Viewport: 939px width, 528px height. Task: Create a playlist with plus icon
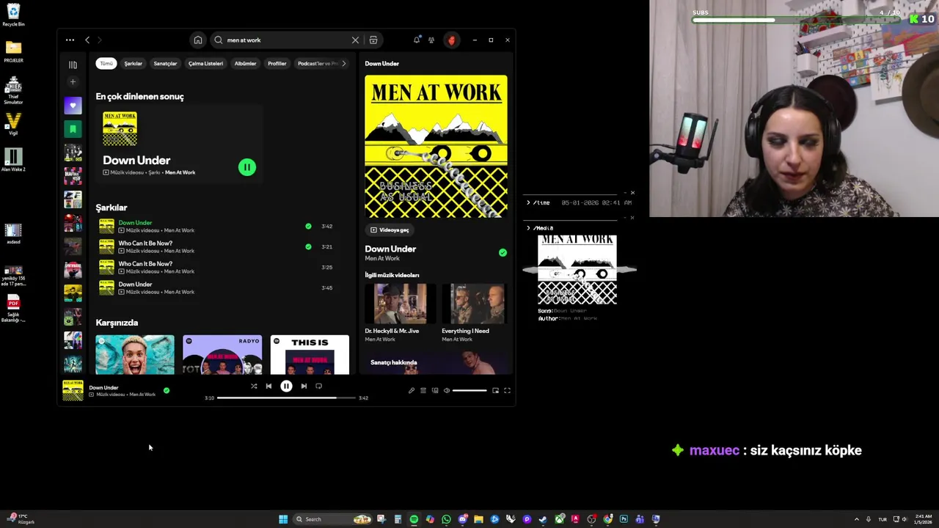(73, 81)
